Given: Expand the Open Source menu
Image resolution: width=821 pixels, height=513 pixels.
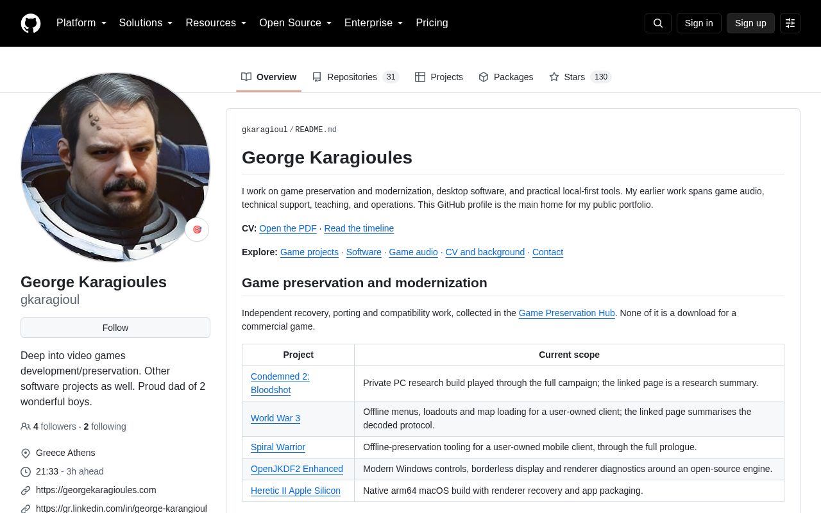Looking at the screenshot, I should click(x=296, y=23).
